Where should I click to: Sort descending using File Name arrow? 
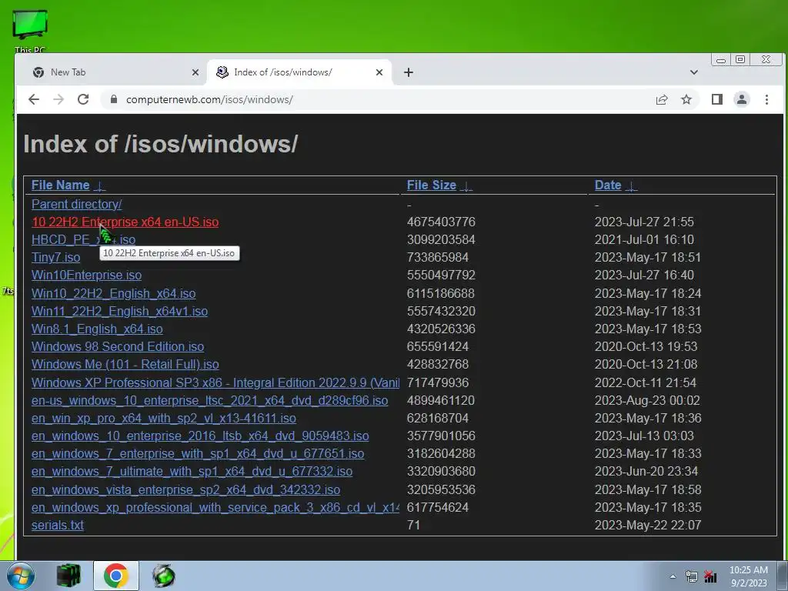[99, 186]
